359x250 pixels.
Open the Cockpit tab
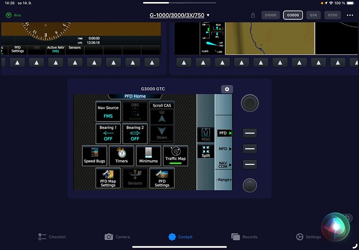coord(181,237)
